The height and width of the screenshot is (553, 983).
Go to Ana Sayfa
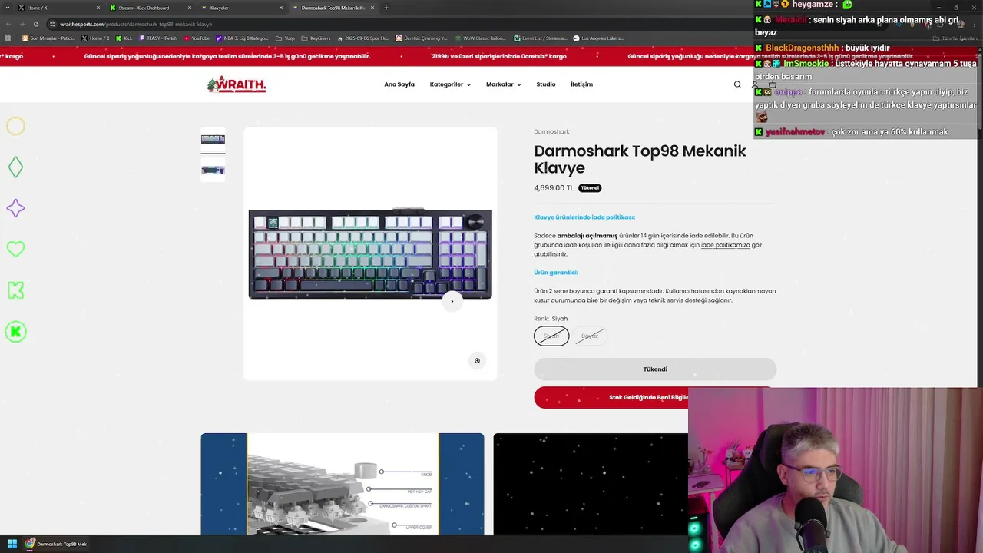click(399, 84)
